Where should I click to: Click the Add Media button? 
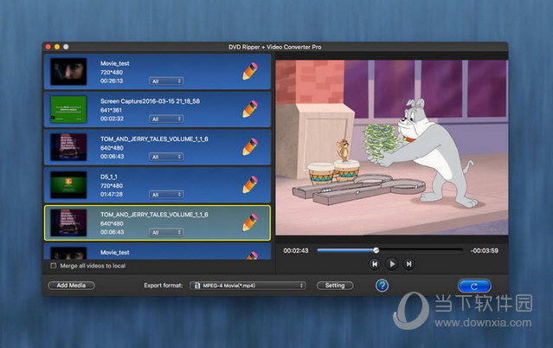point(71,285)
